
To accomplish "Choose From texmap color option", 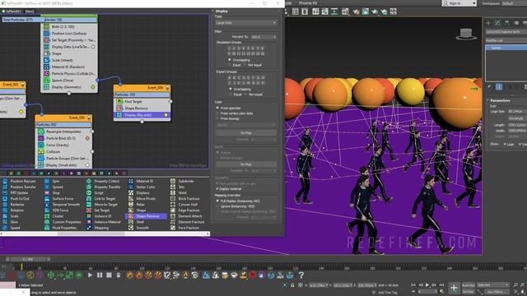I will click(217, 118).
